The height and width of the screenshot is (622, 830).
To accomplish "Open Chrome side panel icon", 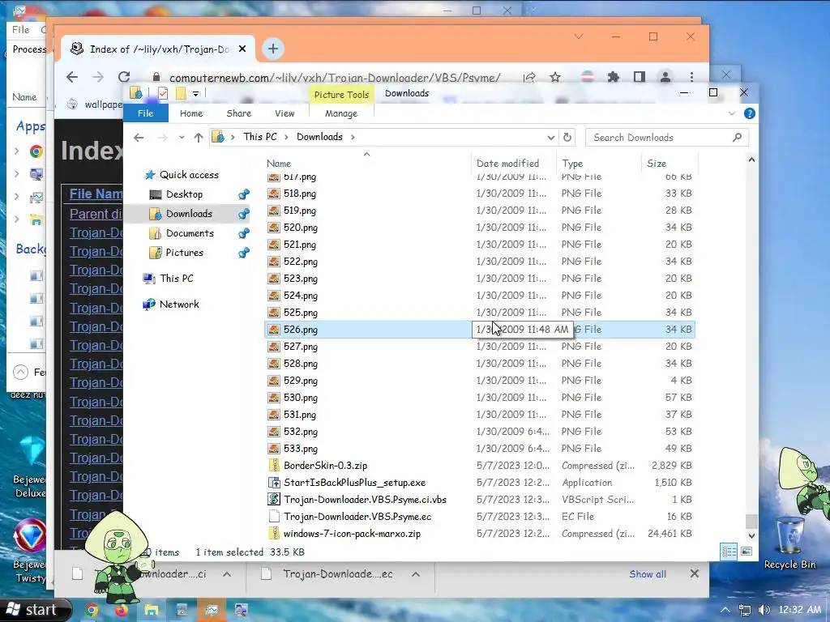I will click(640, 77).
